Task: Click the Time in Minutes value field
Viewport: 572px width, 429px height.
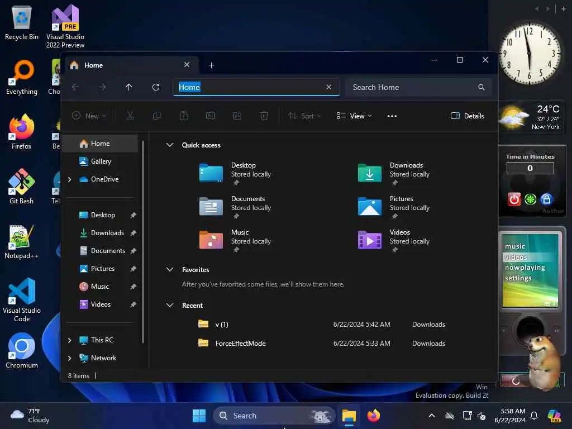Action: pyautogui.click(x=530, y=168)
